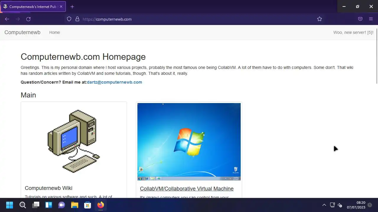
Task: Click the 'Computernewb.com Homepage' heading
Action: pos(83,57)
